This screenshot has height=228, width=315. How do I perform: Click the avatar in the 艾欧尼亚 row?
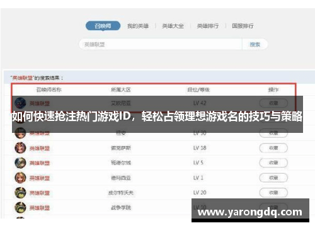(20, 103)
